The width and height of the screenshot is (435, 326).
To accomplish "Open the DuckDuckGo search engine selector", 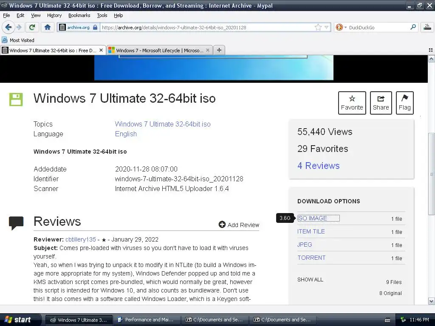I will pos(341,27).
